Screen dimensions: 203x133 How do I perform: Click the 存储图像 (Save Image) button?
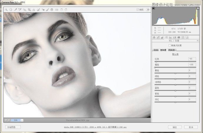13,127
